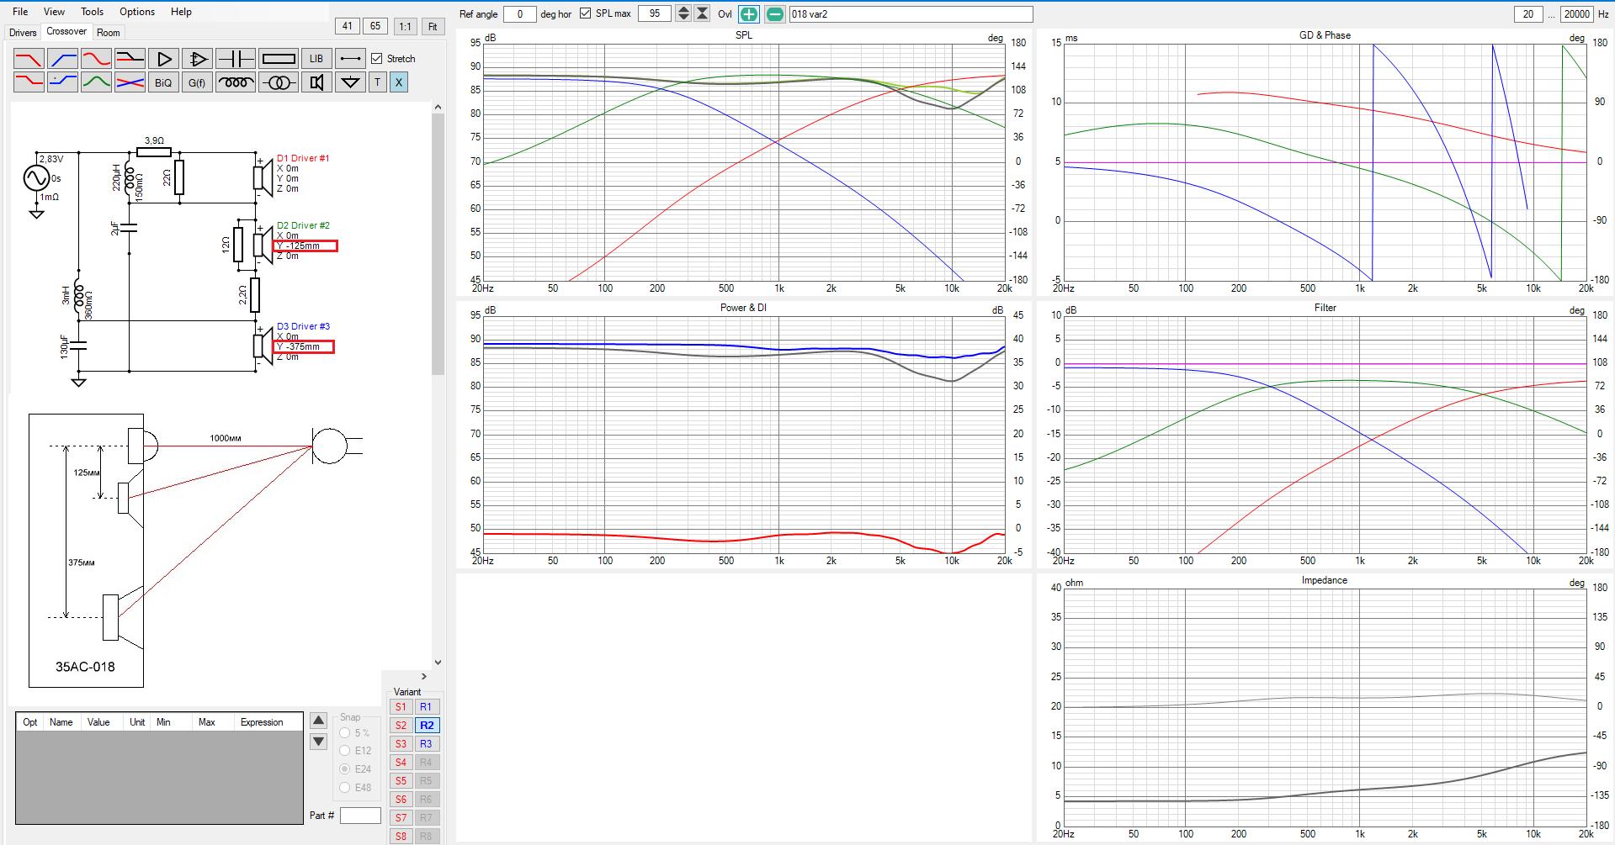
Task: Increase SPL max with the up arrow
Action: pos(683,10)
